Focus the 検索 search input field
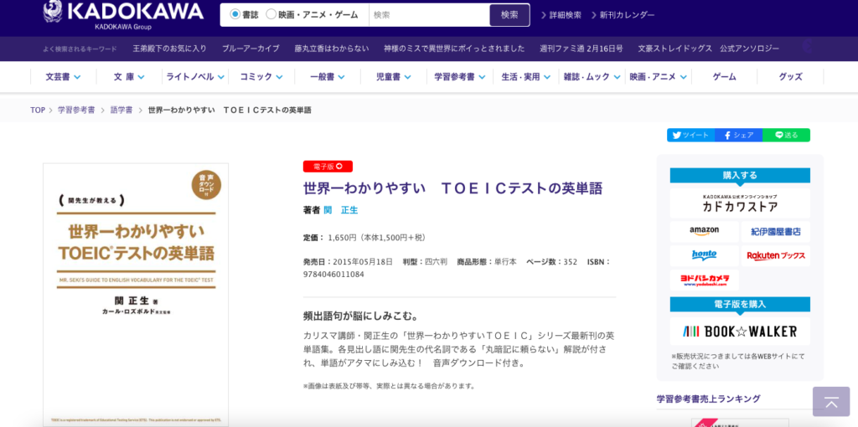The width and height of the screenshot is (858, 427). (x=429, y=15)
